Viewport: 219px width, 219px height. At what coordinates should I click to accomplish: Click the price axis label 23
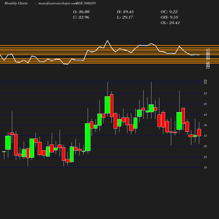click(205, 157)
